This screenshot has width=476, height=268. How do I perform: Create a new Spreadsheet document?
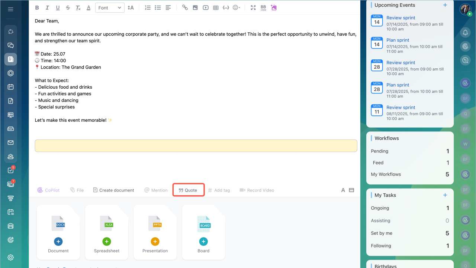(107, 242)
